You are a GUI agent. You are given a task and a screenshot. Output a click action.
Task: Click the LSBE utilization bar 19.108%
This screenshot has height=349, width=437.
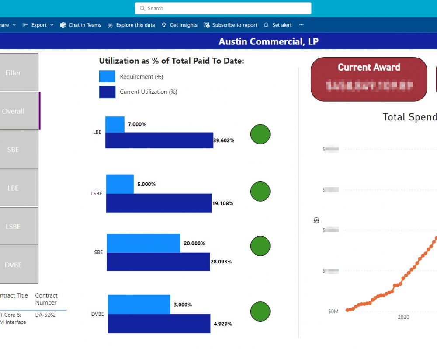tap(159, 203)
